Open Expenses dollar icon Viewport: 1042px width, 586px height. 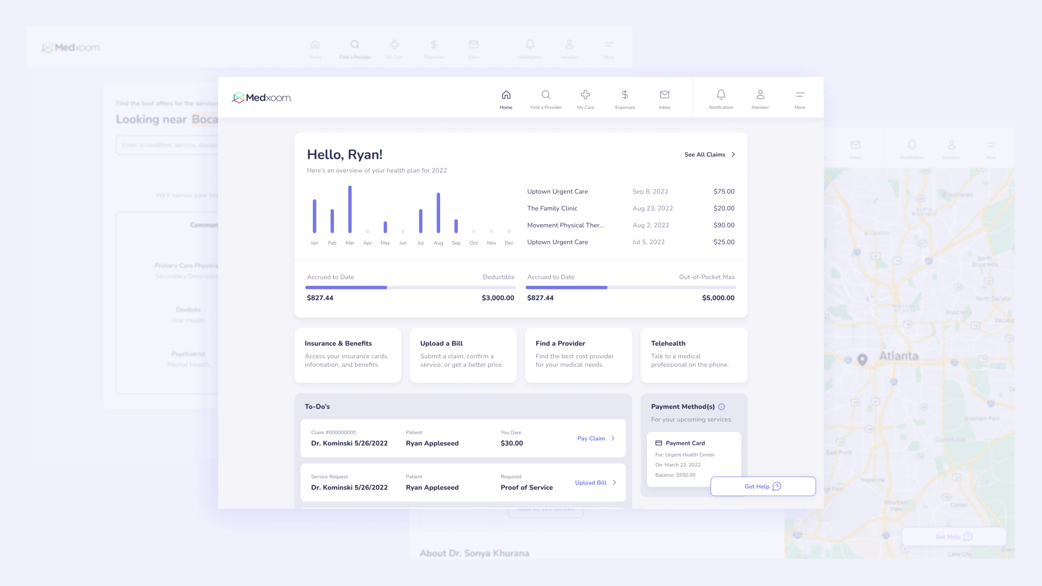pos(625,95)
